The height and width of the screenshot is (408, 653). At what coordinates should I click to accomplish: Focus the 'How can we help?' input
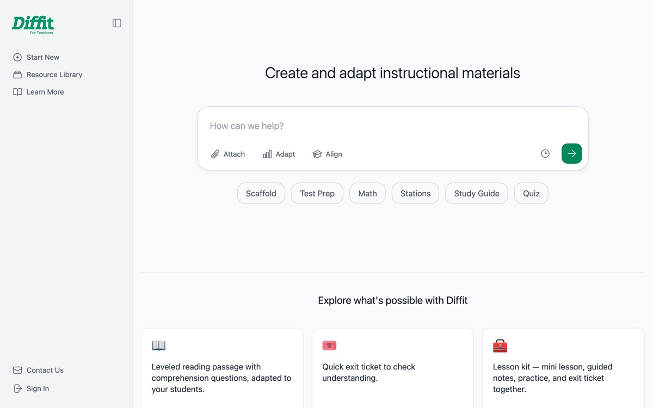click(x=392, y=126)
